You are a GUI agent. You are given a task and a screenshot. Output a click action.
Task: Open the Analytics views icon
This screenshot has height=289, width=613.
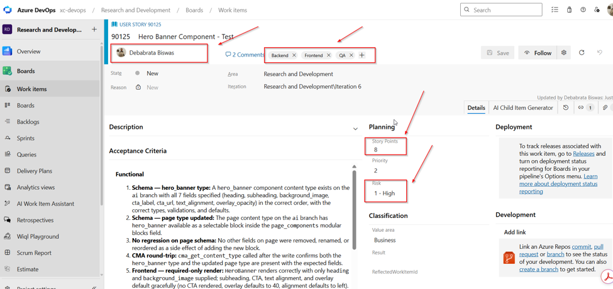coord(8,187)
